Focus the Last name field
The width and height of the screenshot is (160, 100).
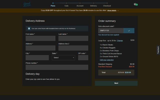pos(73,38)
